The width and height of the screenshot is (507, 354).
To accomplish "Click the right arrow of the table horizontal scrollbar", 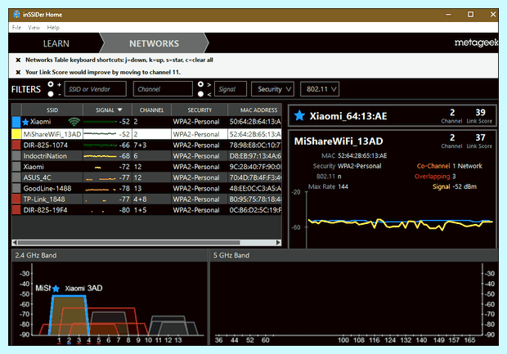I will coord(278,243).
